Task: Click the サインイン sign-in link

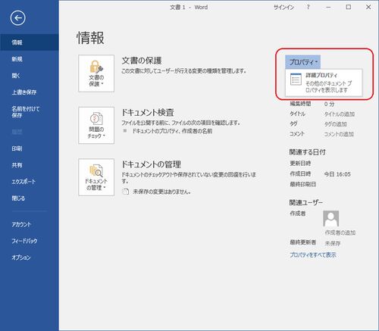Action: pos(283,8)
